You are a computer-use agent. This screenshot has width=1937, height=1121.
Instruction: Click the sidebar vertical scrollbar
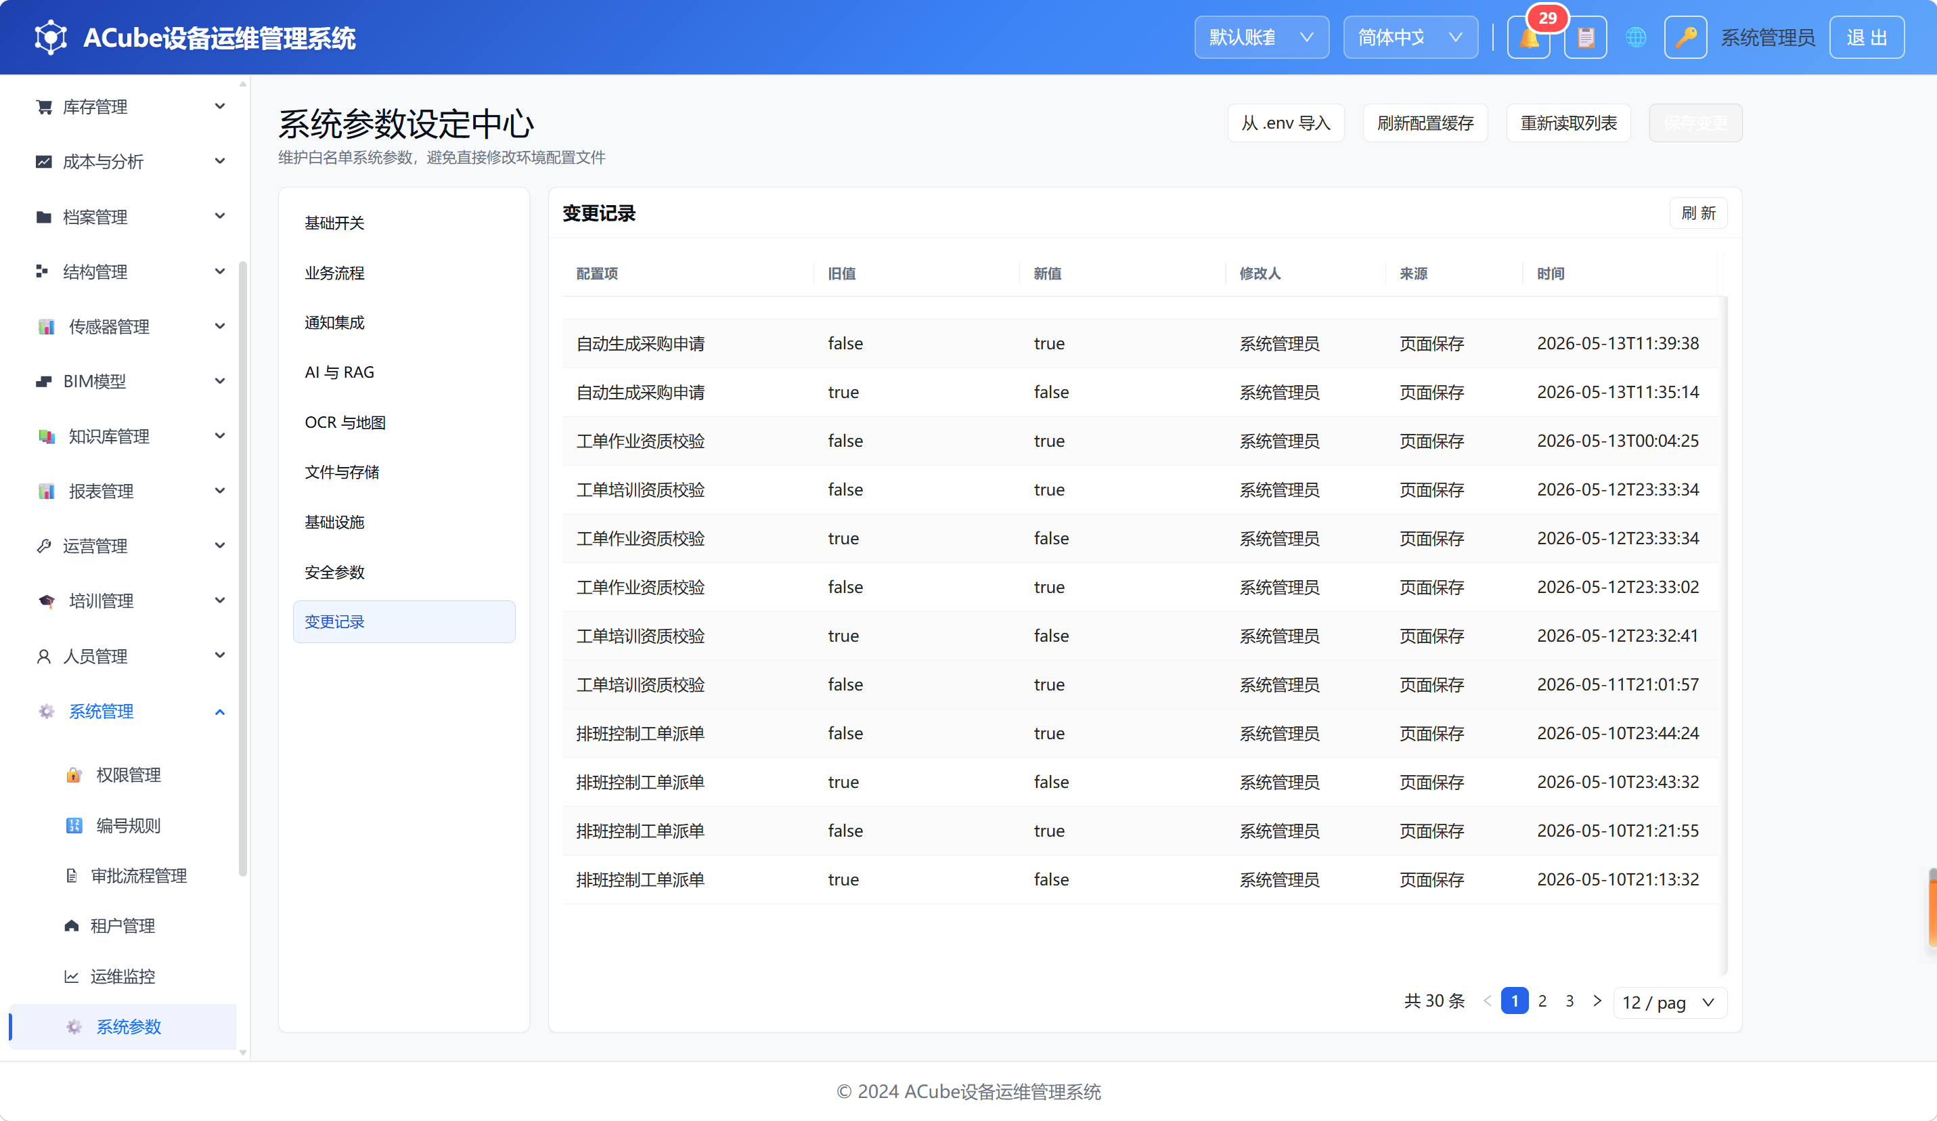click(243, 569)
